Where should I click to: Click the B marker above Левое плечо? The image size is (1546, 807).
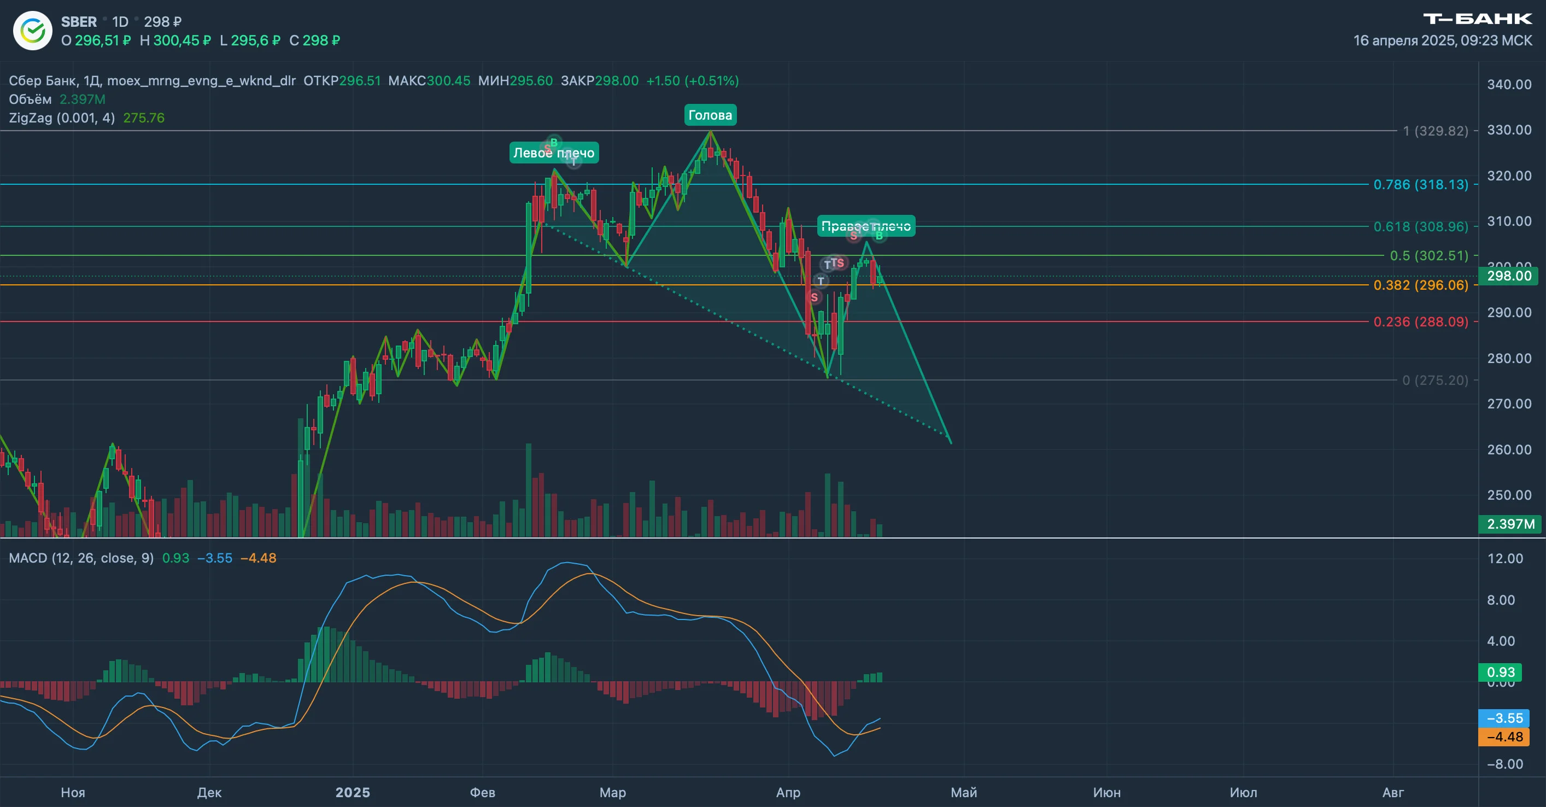[553, 142]
